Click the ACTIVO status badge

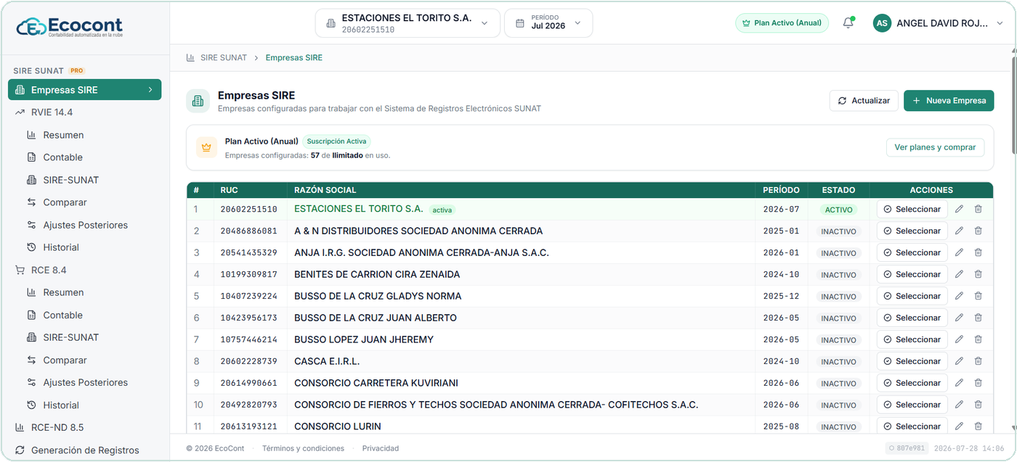point(838,210)
